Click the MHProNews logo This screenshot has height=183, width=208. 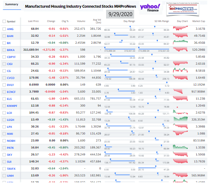183,9
